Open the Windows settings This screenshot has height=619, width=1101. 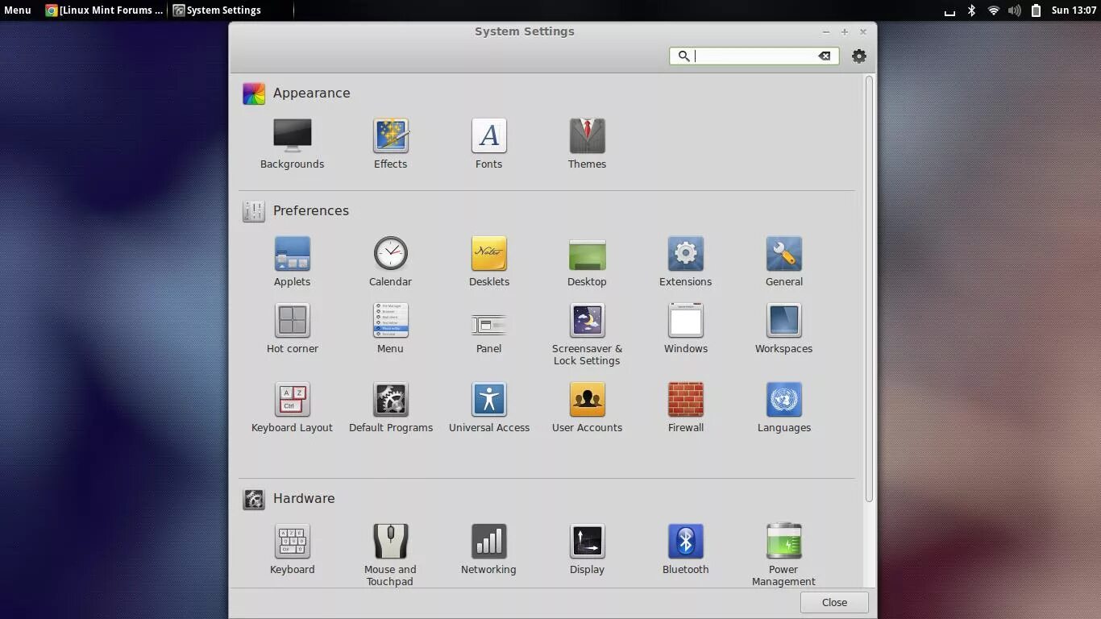pos(685,328)
